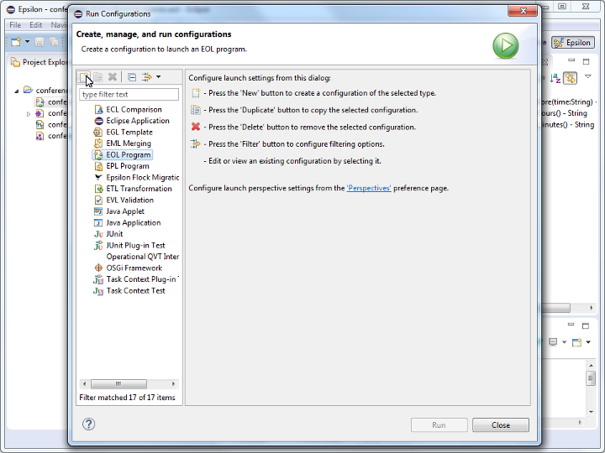Open the File menu

pyautogui.click(x=15, y=25)
